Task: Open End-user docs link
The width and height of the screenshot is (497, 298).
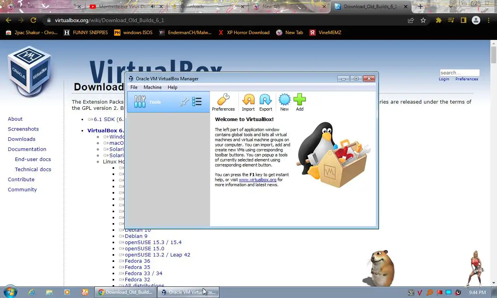Action: point(33,159)
